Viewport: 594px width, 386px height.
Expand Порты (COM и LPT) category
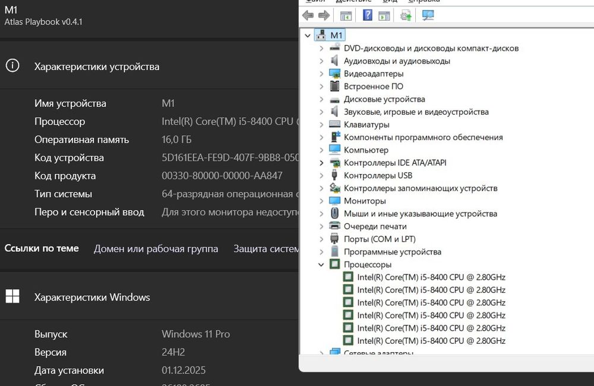(x=321, y=239)
